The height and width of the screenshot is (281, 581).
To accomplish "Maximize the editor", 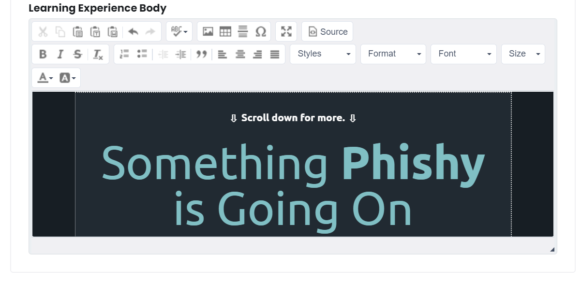I will click(x=286, y=32).
